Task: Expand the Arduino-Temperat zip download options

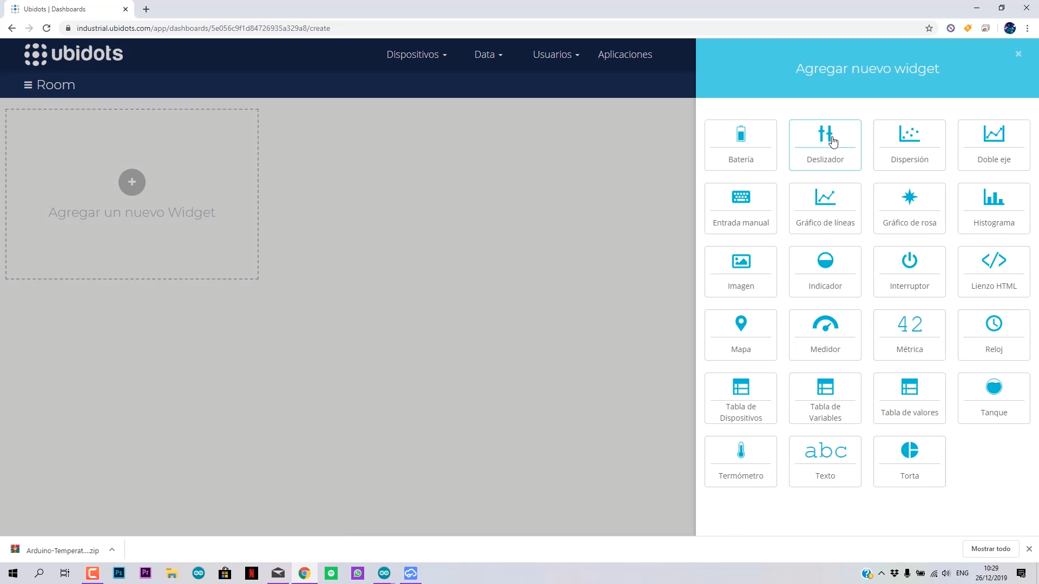Action: pos(112,550)
